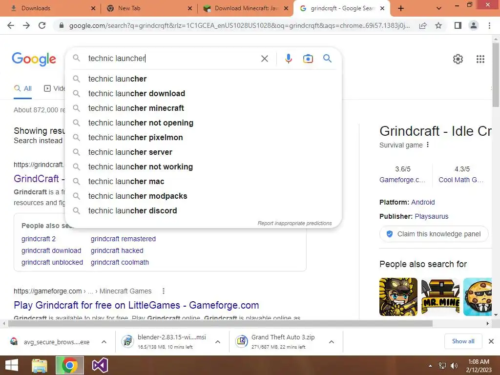Click the browser forward arrow

pos(26,25)
